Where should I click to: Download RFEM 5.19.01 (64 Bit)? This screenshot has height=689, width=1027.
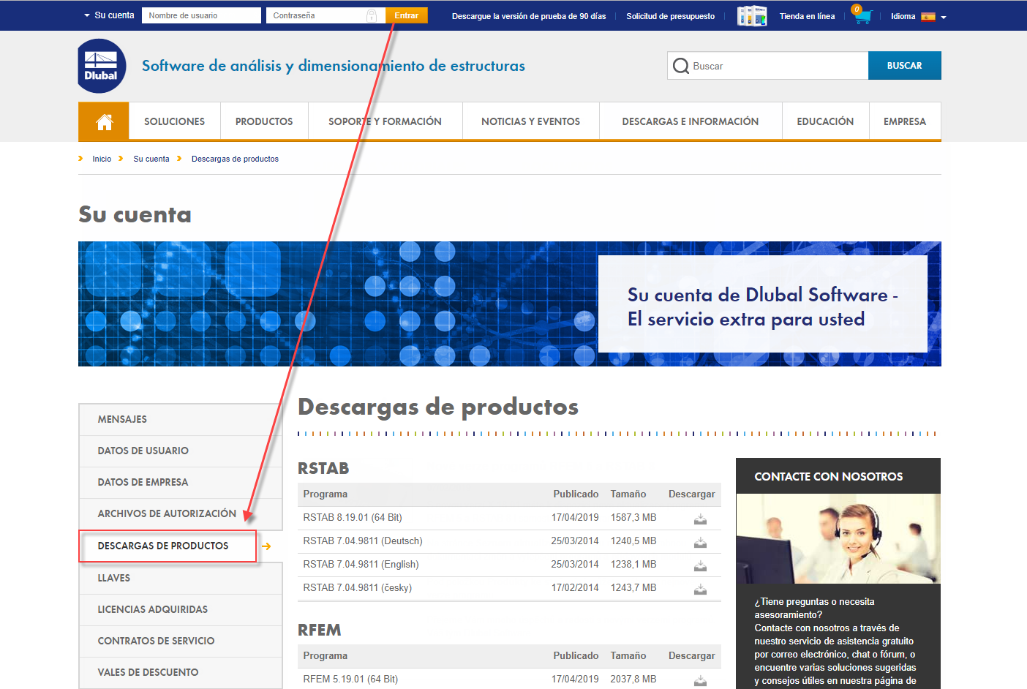click(x=700, y=680)
